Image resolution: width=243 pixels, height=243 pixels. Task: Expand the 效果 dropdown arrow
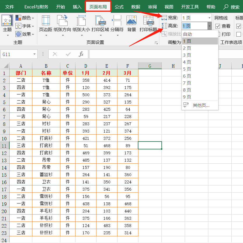tap(33, 34)
